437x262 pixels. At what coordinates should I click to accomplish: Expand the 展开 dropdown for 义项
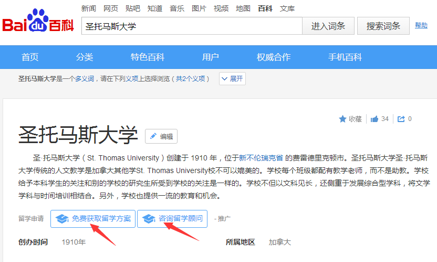tap(232, 79)
